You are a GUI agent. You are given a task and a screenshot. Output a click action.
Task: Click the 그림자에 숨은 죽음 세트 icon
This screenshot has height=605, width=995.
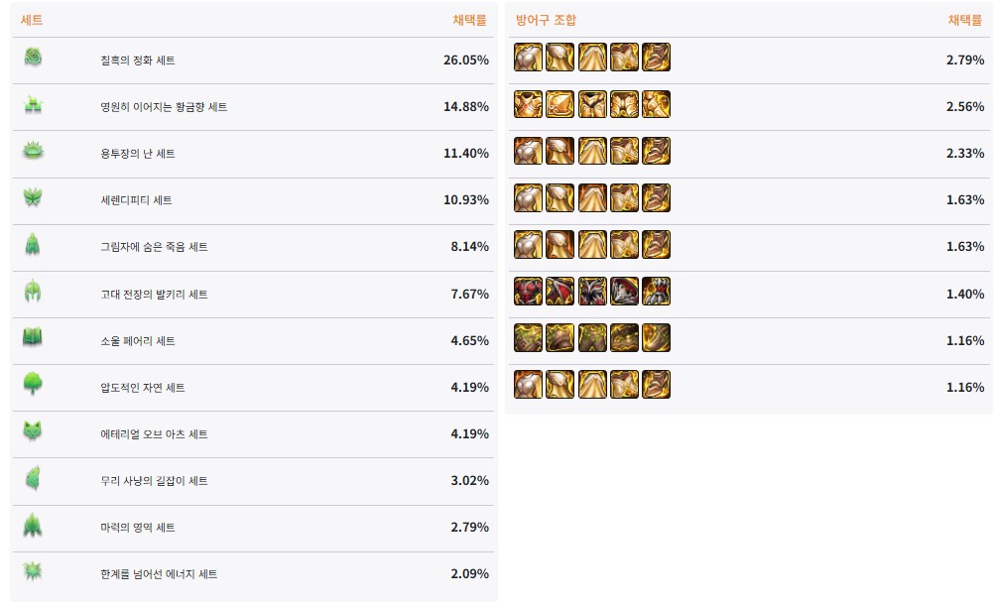[x=33, y=245]
